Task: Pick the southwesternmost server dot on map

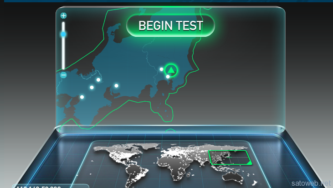Action: 82,97
